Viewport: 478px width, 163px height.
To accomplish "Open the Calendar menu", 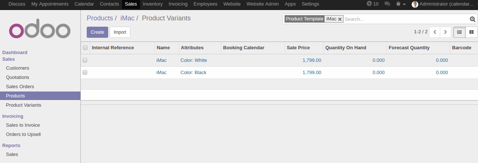I will pos(84,4).
